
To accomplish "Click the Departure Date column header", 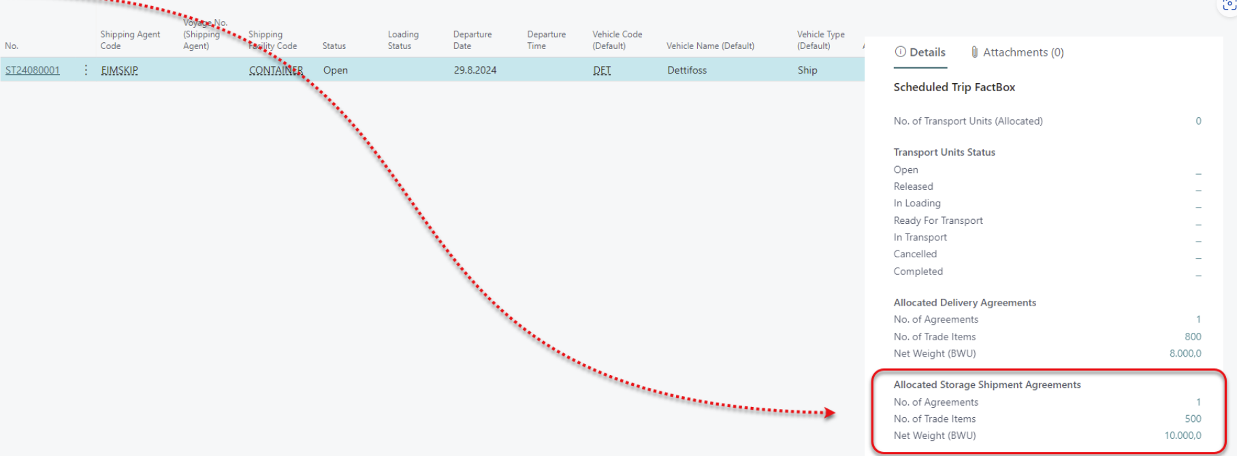I will 472,40.
